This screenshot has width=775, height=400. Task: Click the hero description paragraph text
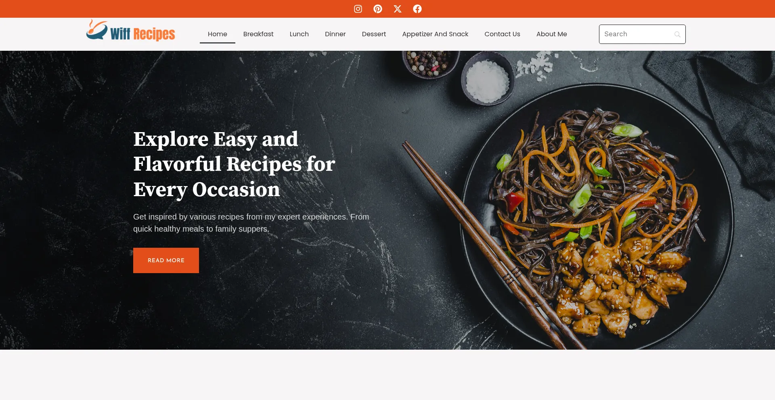pos(251,223)
